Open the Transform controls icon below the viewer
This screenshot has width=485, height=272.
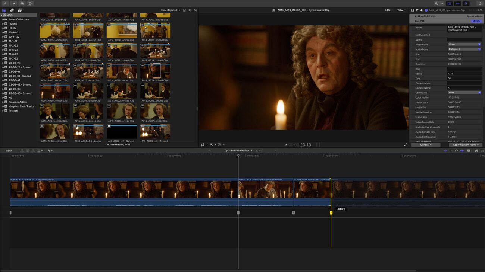202,145
